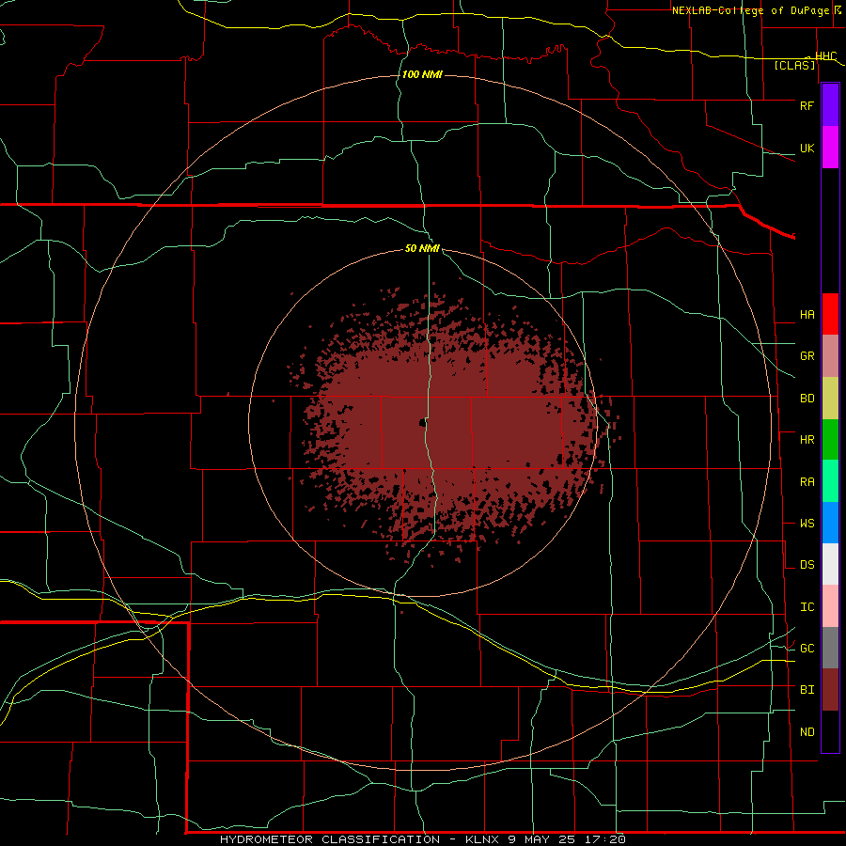Click the RF legend label
The image size is (846, 846).
point(807,105)
